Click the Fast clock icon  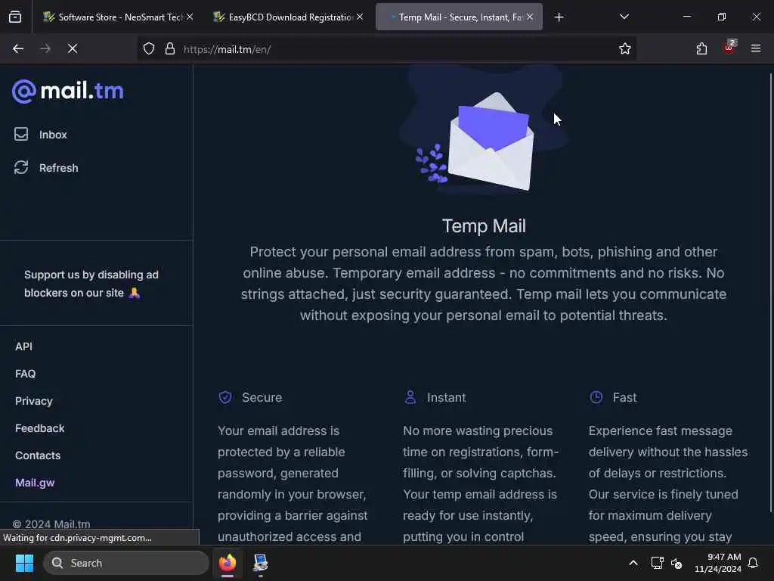tap(596, 397)
